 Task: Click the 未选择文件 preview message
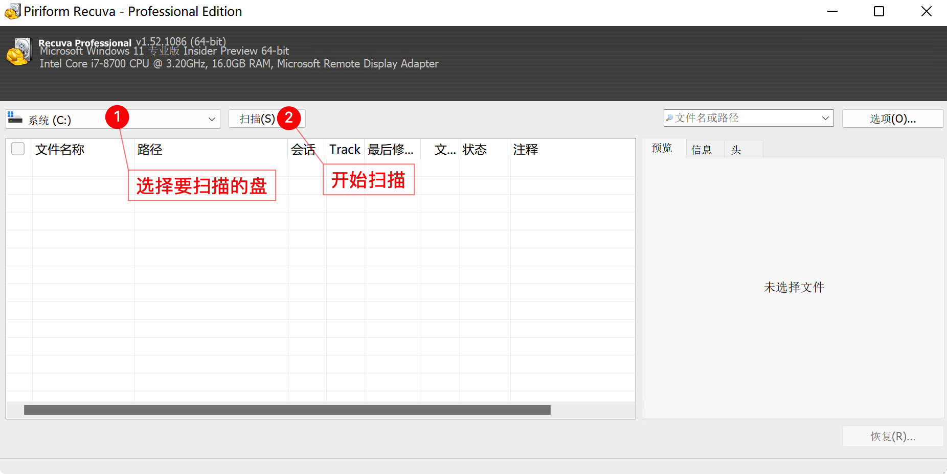point(794,287)
